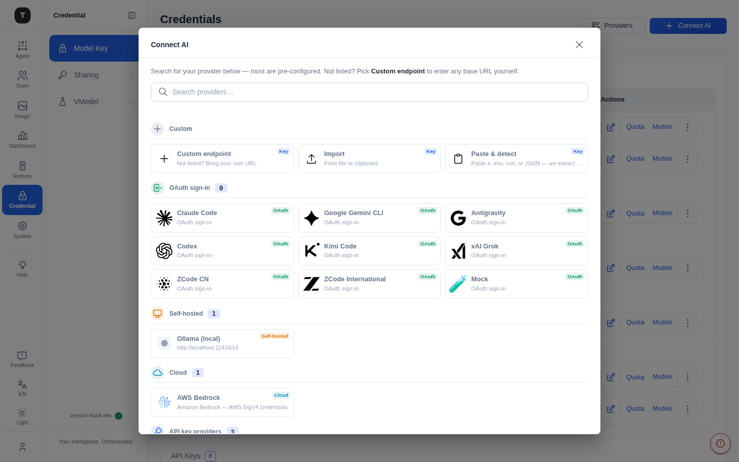Open the System settings section
The image size is (739, 462).
[x=22, y=230]
